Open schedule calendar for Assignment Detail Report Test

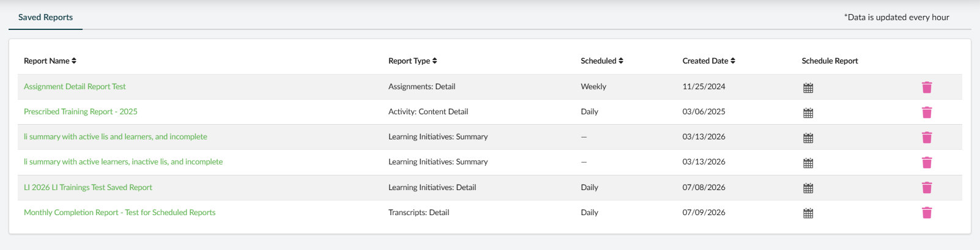808,87
